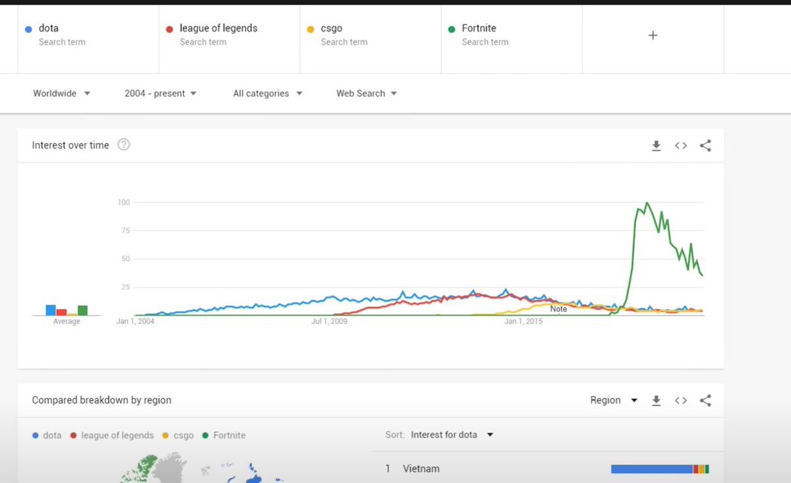Click the Jul 1, 2009 axis label
The width and height of the screenshot is (791, 483).
329,322
